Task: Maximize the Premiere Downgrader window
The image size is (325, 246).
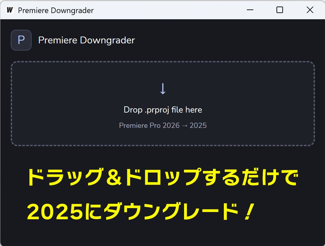Action: (x=280, y=10)
